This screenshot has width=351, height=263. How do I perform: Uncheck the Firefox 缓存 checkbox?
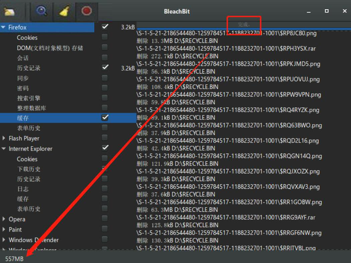(105, 117)
